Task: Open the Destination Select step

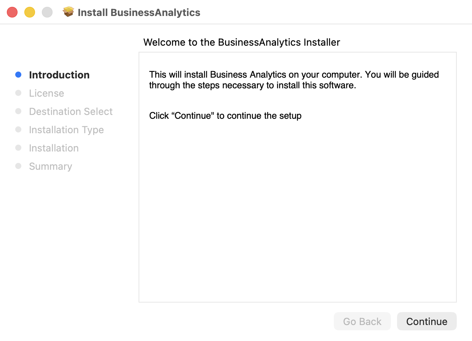Action: tap(71, 112)
